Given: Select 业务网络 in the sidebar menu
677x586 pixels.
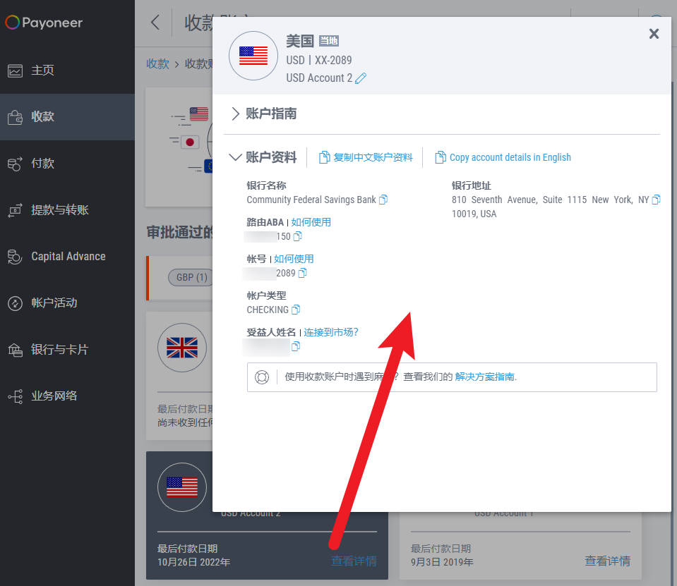Looking at the screenshot, I should [x=67, y=396].
